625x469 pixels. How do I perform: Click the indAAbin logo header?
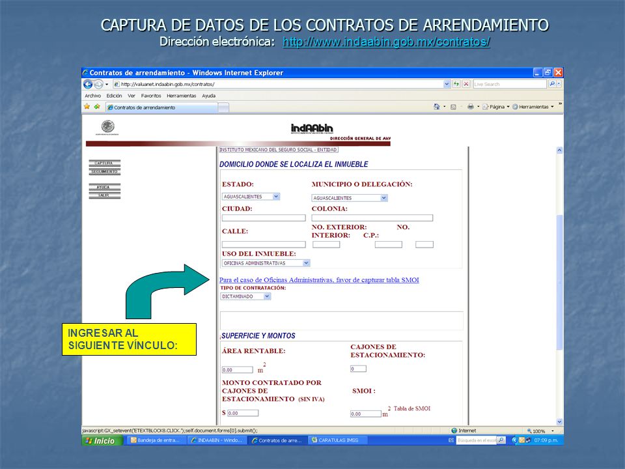coord(312,128)
